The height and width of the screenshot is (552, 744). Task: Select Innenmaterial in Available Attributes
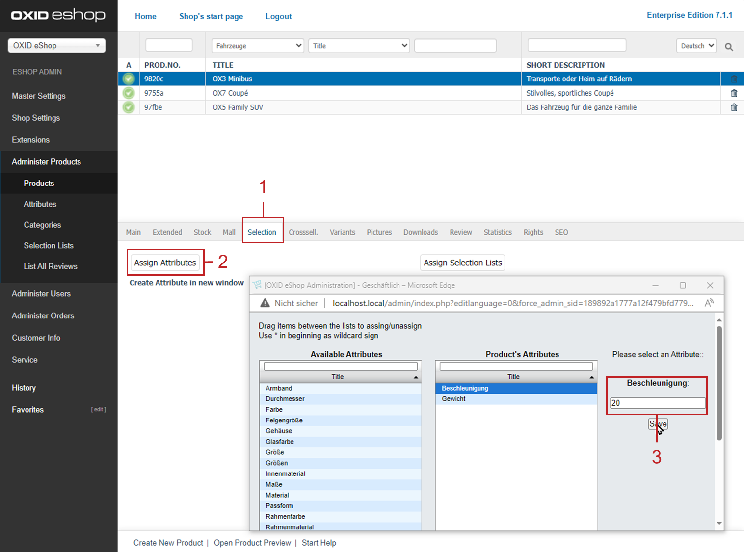point(341,474)
